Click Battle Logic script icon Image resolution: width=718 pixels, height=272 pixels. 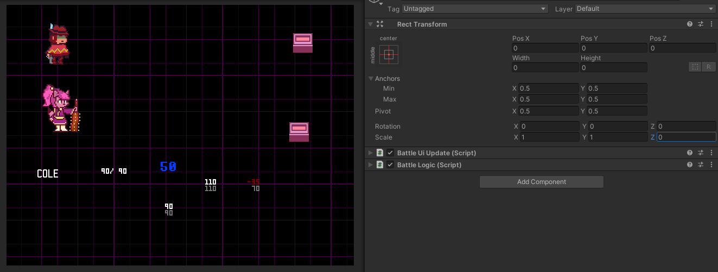click(x=380, y=165)
